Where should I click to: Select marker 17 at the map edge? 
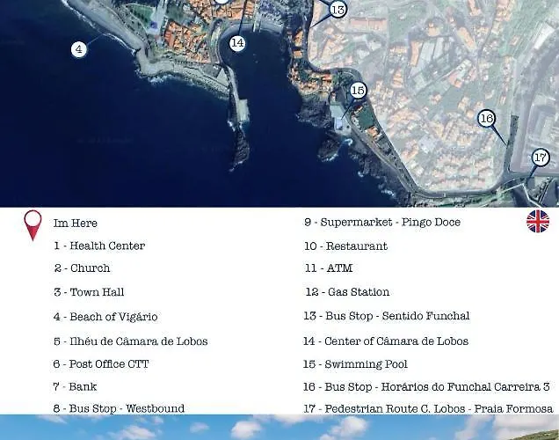541,158
